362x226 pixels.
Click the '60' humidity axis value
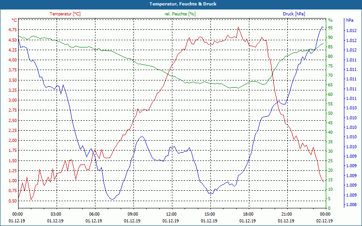pyautogui.click(x=330, y=94)
